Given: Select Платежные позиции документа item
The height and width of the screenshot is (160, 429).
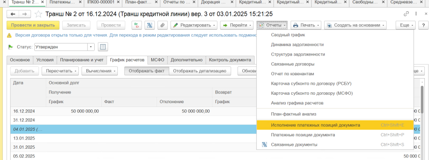Looking at the screenshot, I should click(x=335, y=135).
